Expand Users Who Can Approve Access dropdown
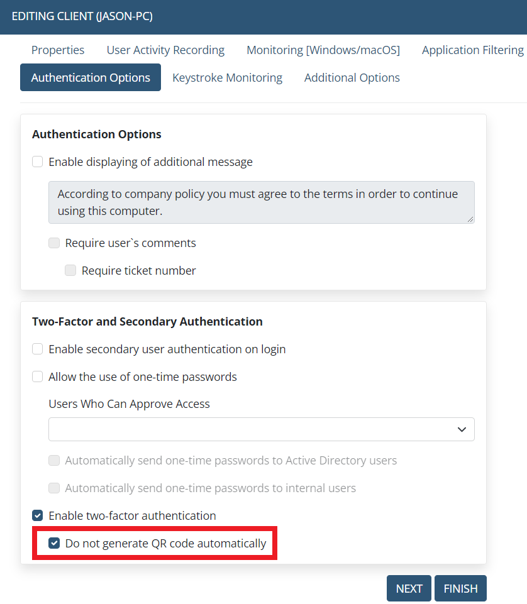Screen dimensions: 527x604 pyautogui.click(x=261, y=429)
